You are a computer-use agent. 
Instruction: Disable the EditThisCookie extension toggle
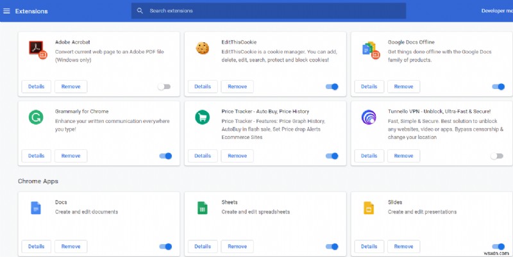pyautogui.click(x=332, y=87)
